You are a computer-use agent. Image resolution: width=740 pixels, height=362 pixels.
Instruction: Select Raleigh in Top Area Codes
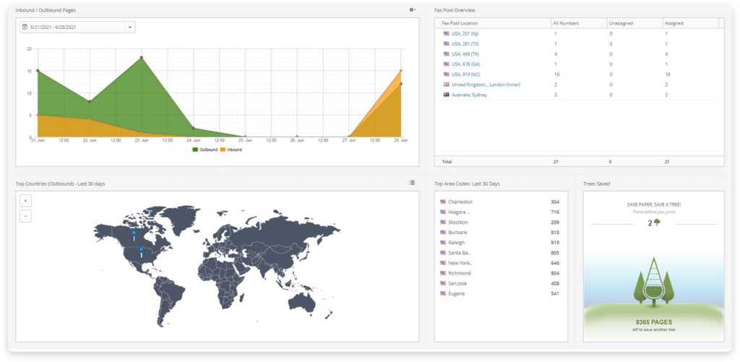(457, 243)
